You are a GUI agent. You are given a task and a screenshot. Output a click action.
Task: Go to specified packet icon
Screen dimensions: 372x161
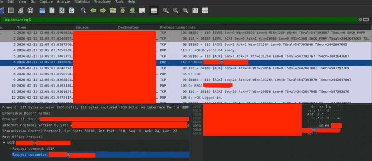(x=113, y=11)
